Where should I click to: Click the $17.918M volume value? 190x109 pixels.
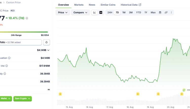pos(45,66)
